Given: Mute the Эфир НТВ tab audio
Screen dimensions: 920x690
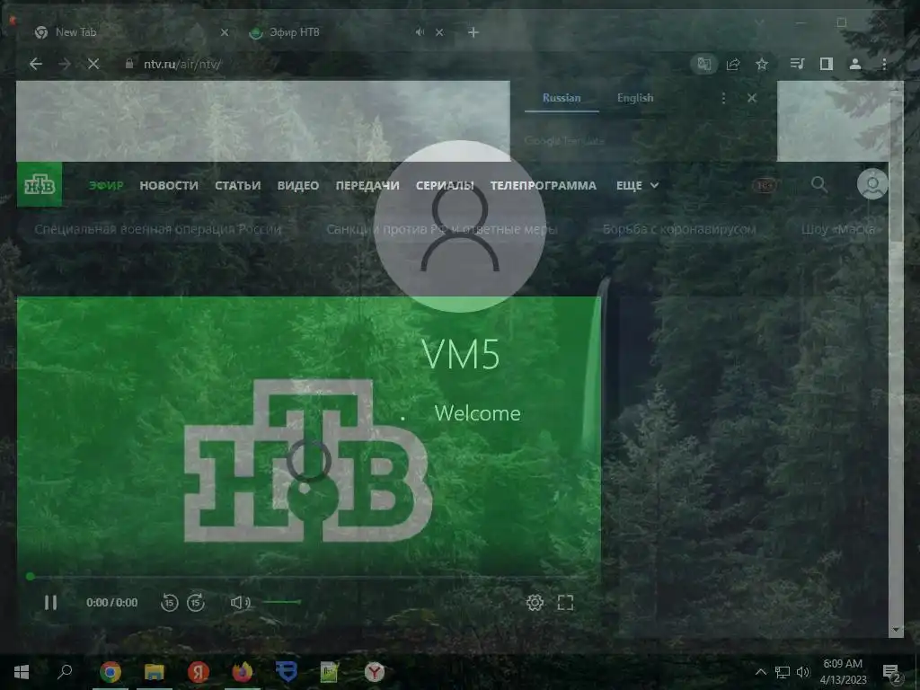Looking at the screenshot, I should 420,32.
